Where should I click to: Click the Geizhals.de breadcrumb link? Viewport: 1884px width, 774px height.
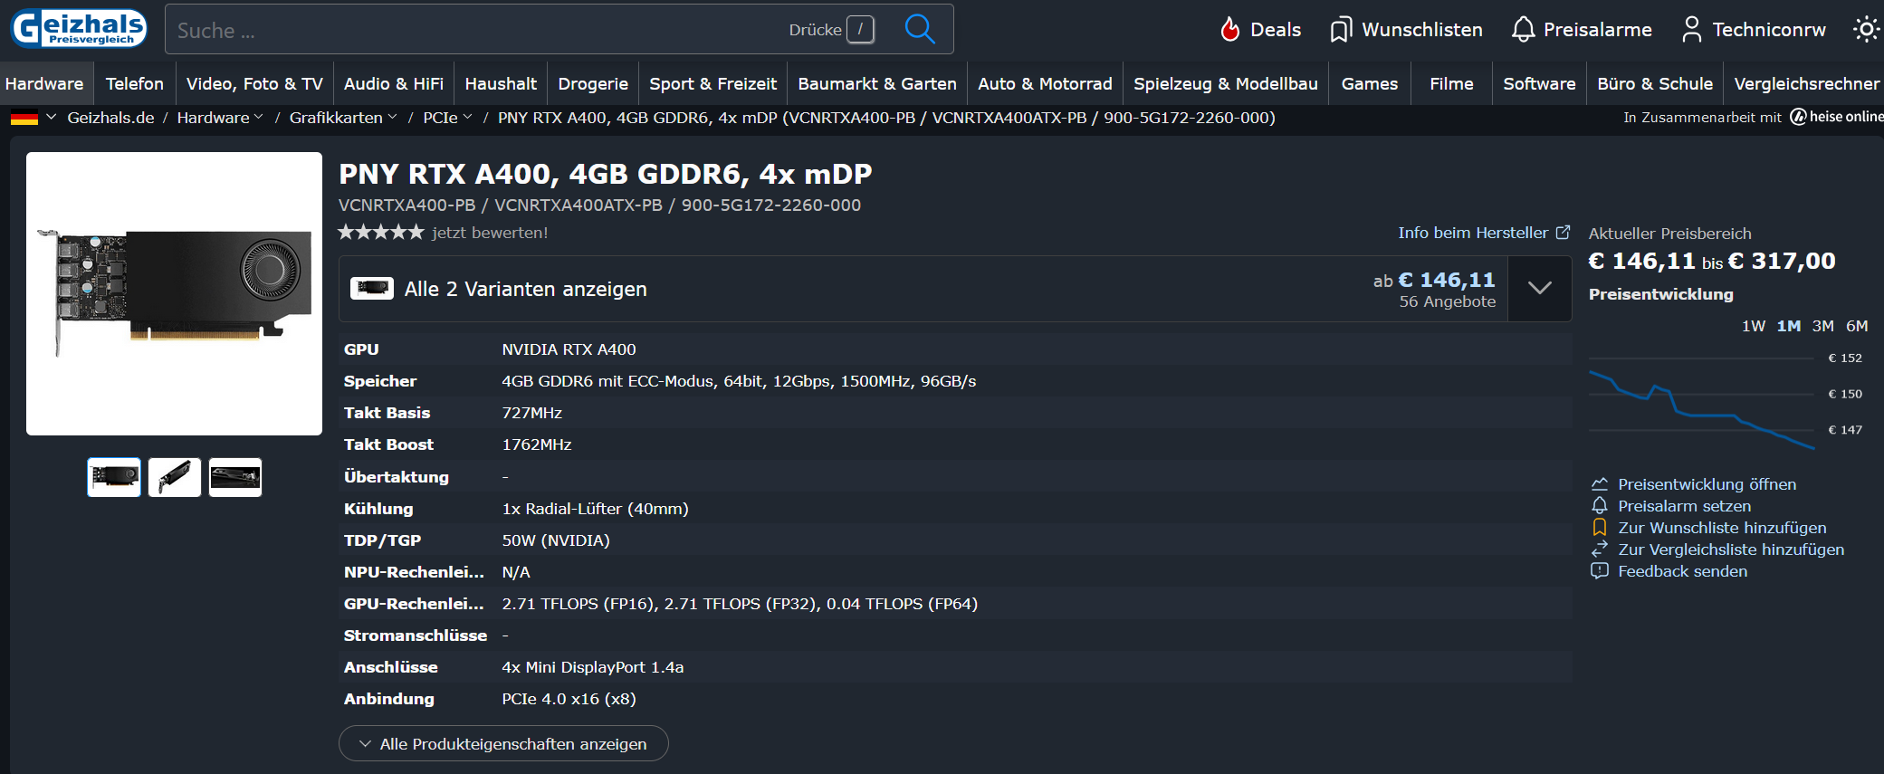click(x=110, y=118)
